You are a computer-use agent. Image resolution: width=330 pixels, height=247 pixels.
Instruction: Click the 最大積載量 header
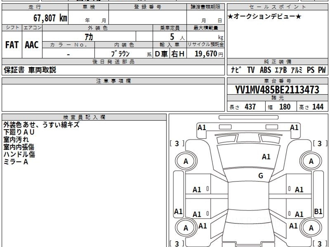(x=205, y=28)
